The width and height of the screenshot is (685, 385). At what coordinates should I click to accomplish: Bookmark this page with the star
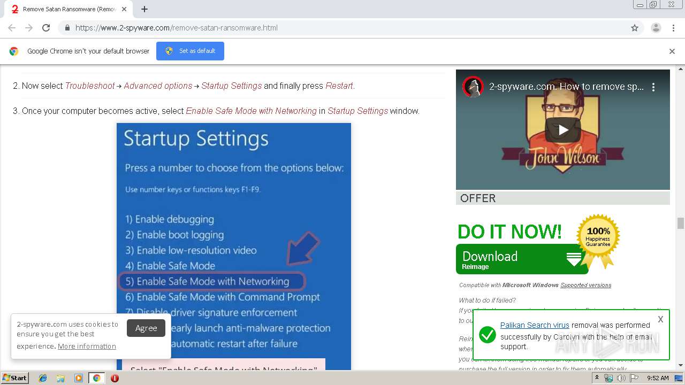click(x=635, y=28)
